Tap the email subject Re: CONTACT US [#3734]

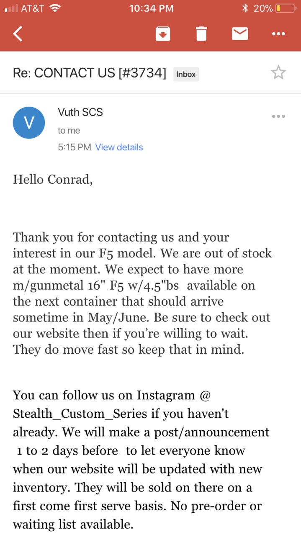coord(90,73)
